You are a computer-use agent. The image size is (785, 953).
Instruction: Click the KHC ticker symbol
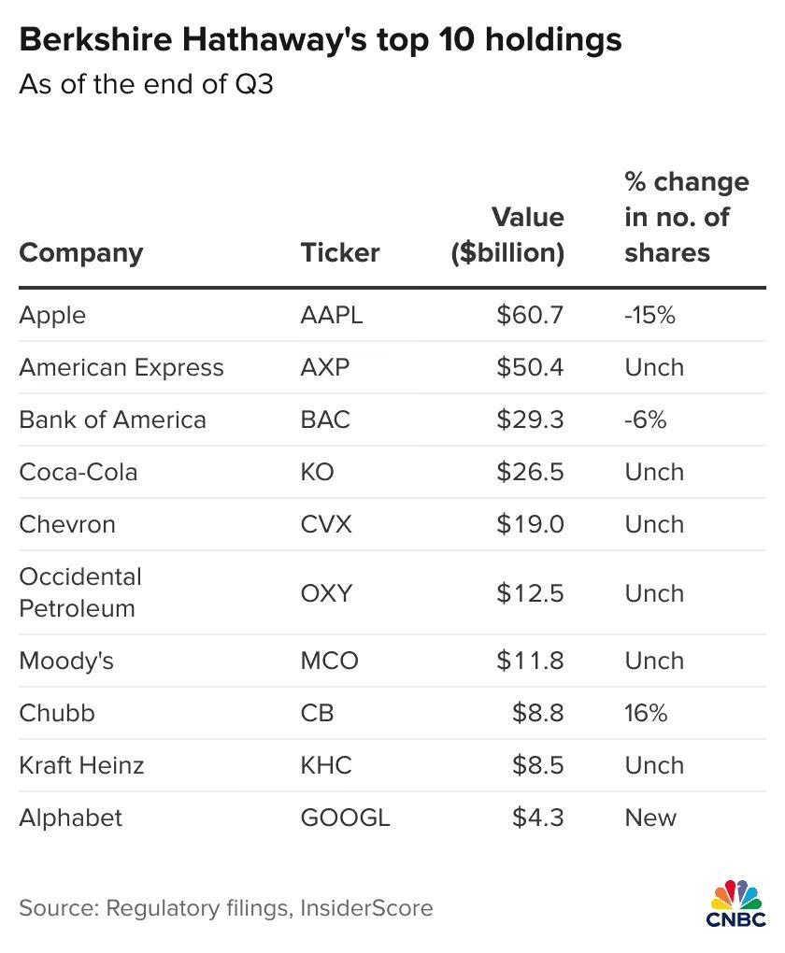[326, 765]
